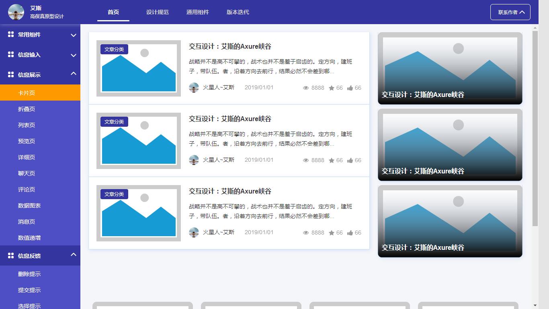Image resolution: width=549 pixels, height=309 pixels.
Task: Open first article title 交互设计：艾斯的Axure峡谷
Action: point(230,46)
